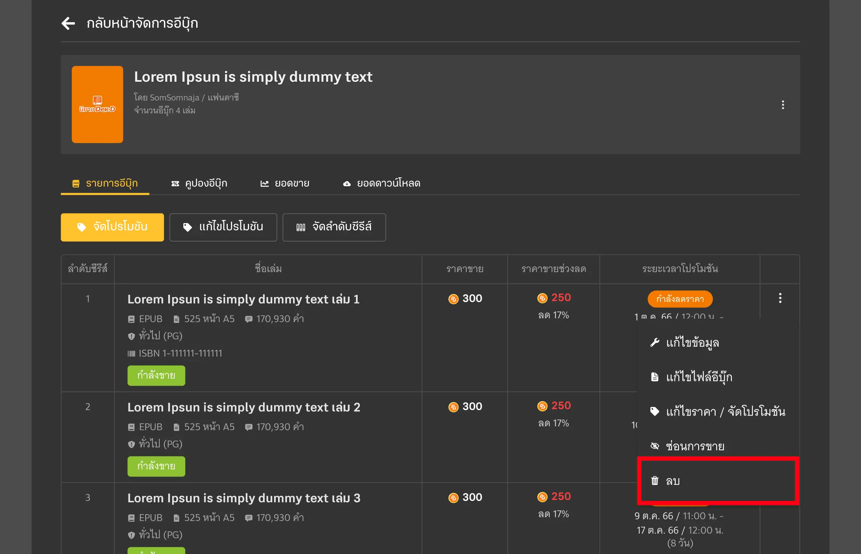Open title Lorem Ipsun เล่ม 1
The height and width of the screenshot is (554, 861).
(x=243, y=299)
